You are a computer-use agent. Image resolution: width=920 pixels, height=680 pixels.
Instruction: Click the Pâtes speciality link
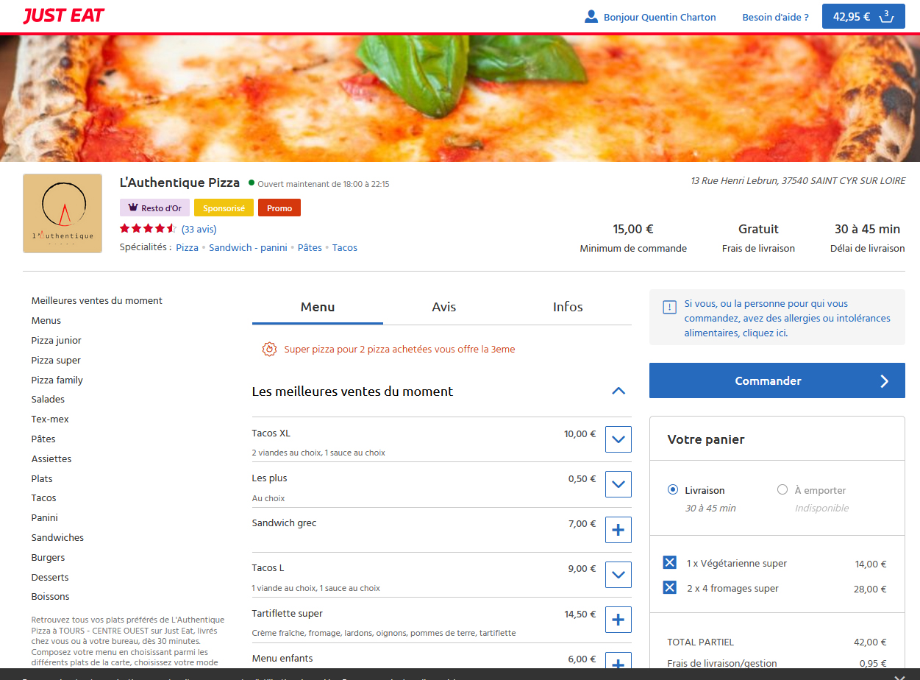click(x=310, y=248)
